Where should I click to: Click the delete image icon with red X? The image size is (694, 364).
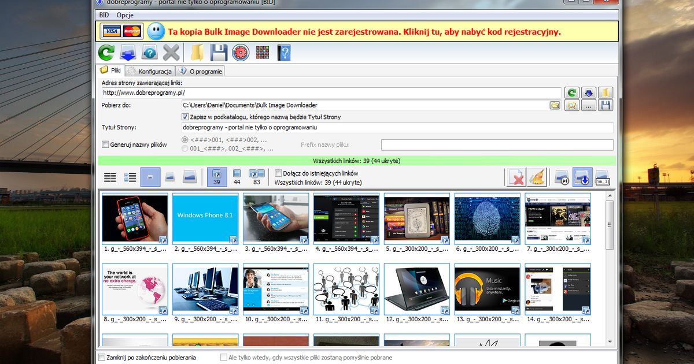tap(516, 177)
